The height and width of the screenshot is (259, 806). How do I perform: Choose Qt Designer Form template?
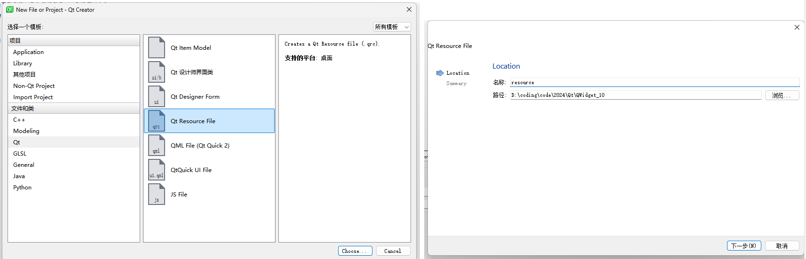209,96
